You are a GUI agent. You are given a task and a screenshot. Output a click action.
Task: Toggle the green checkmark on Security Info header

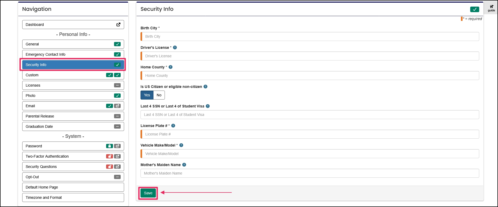pos(475,9)
